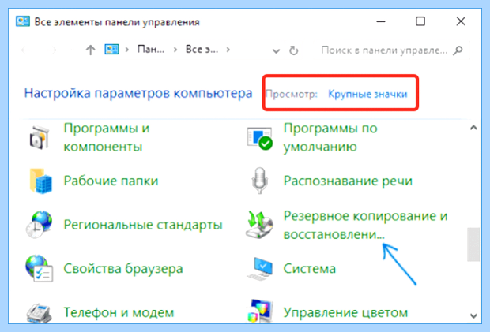Click the Control Panel icon in address bar
The width and height of the screenshot is (490, 332).
coord(111,49)
